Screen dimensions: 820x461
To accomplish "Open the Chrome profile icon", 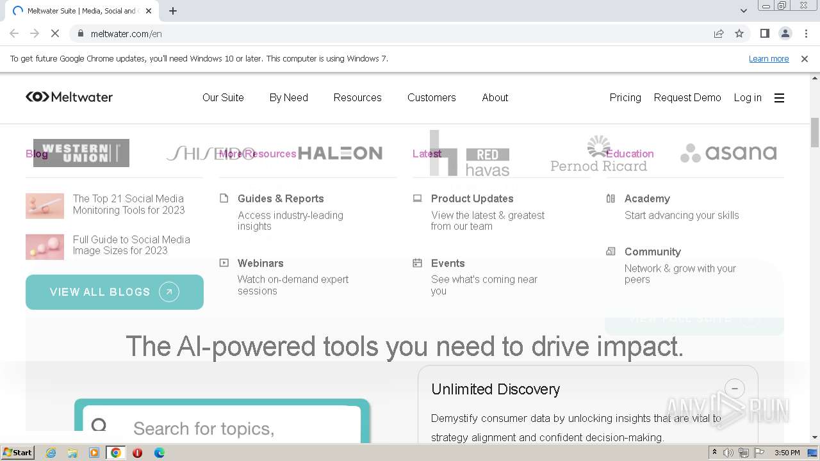I will click(785, 33).
